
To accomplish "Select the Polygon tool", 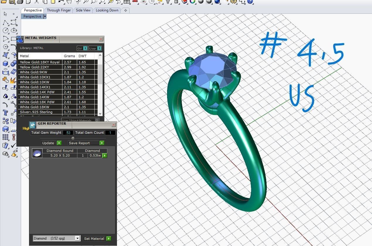I will click(x=5, y=47).
